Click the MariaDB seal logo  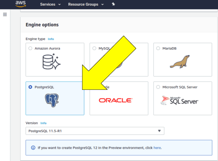(179, 62)
